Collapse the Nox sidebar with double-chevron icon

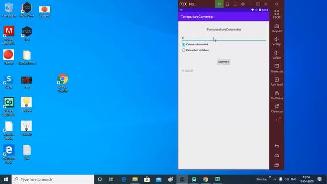[x=277, y=4]
